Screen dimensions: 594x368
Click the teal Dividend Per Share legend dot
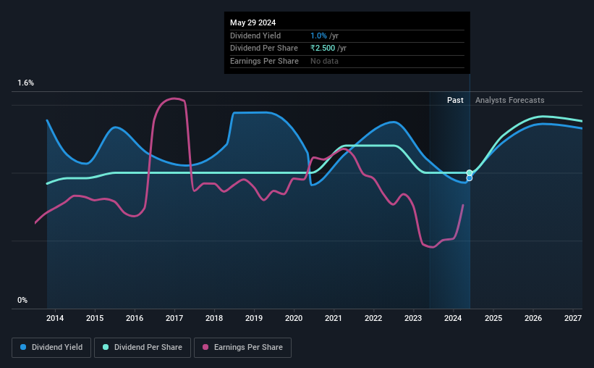coord(106,347)
